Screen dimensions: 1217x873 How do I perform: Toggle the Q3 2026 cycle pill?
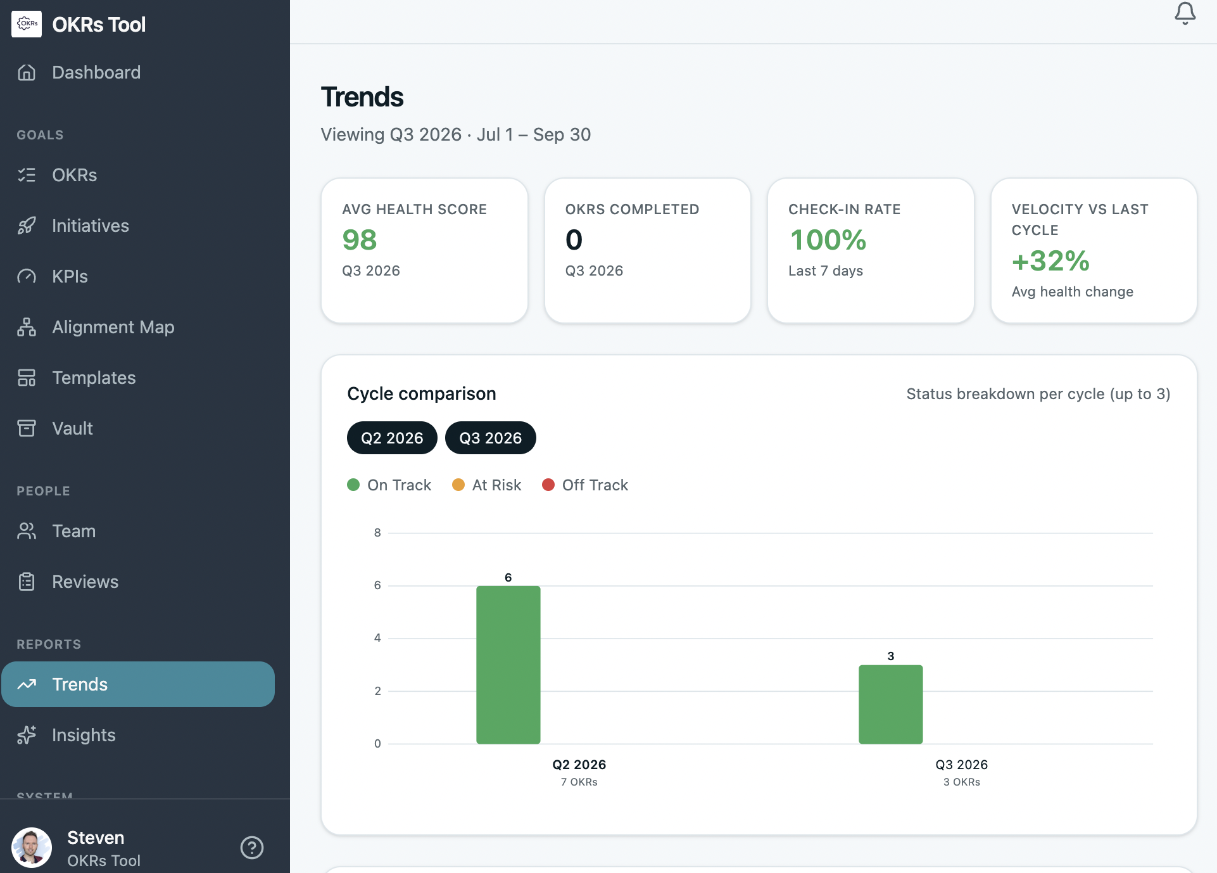tap(490, 438)
